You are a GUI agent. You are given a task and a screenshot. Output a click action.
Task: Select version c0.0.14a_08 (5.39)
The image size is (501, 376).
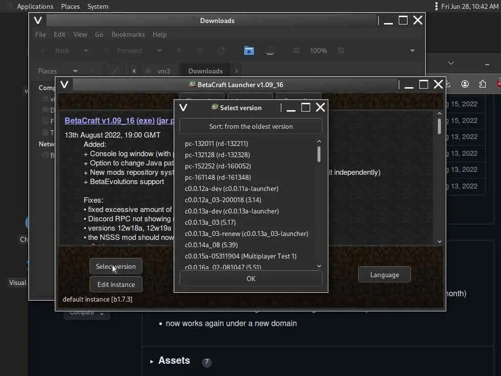point(211,245)
